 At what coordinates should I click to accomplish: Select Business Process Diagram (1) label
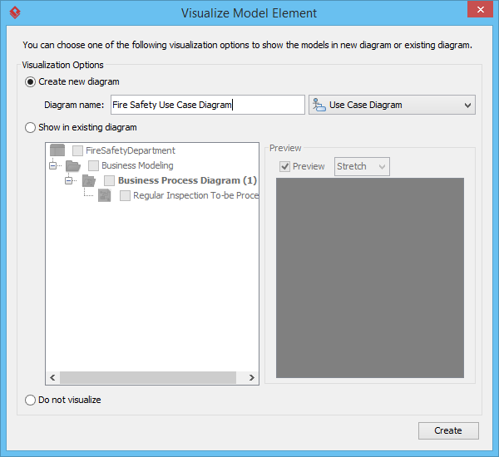point(187,180)
